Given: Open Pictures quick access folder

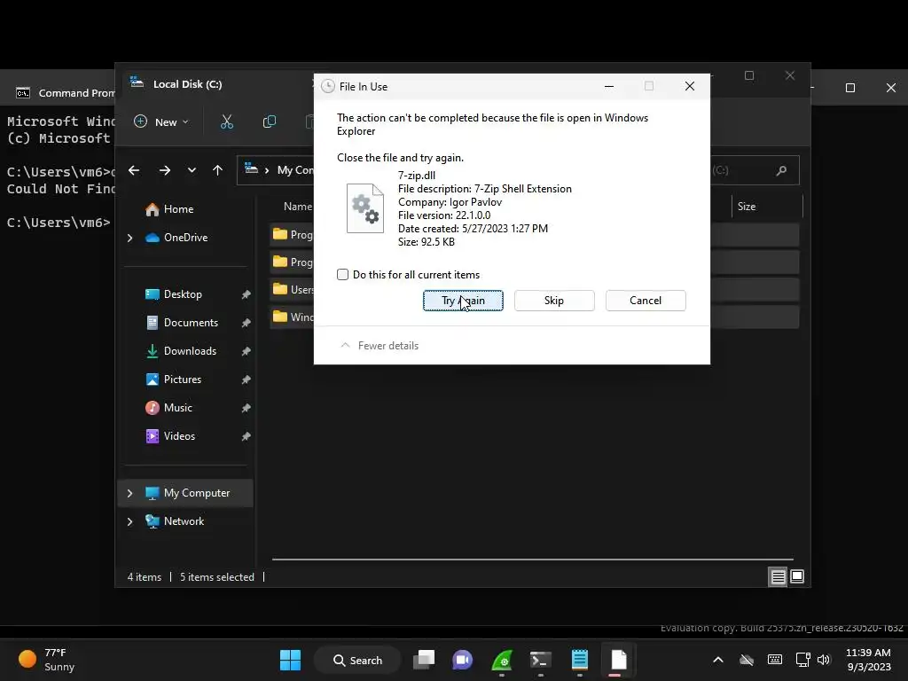Looking at the screenshot, I should click(173, 380).
